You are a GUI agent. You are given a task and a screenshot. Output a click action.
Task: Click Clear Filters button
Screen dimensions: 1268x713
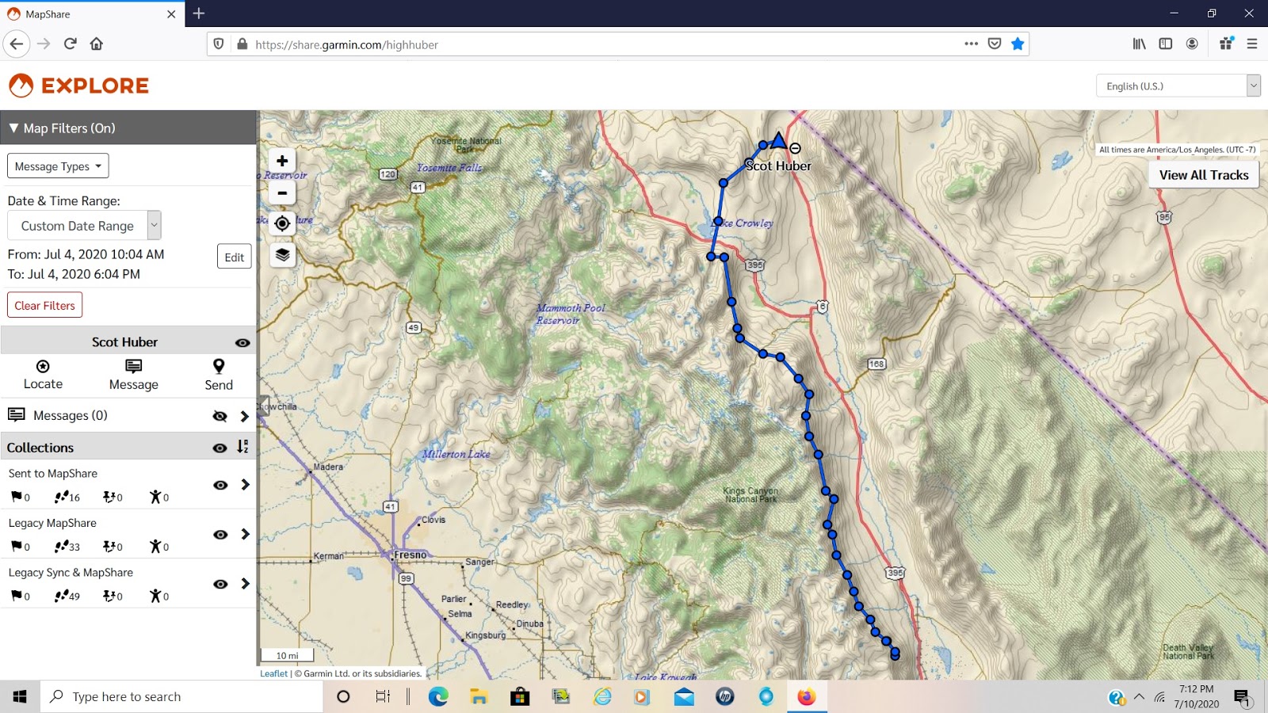pos(44,305)
